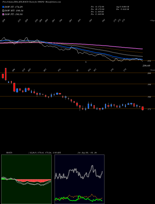155x204 pixels.
Task: Click the 171 price axis label
Action: point(149,109)
